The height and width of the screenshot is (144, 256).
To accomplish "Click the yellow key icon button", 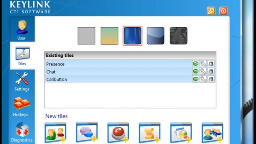I will (211, 11).
